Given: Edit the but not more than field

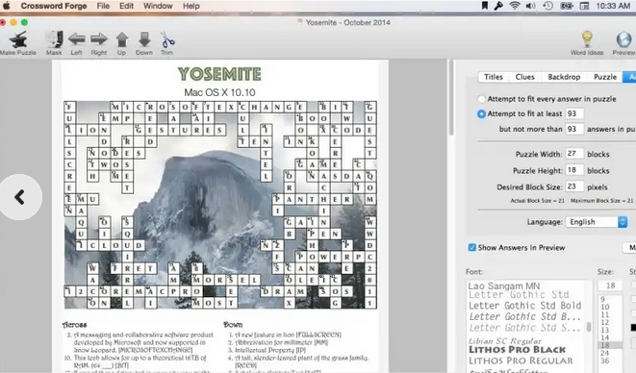Looking at the screenshot, I should pos(574,129).
